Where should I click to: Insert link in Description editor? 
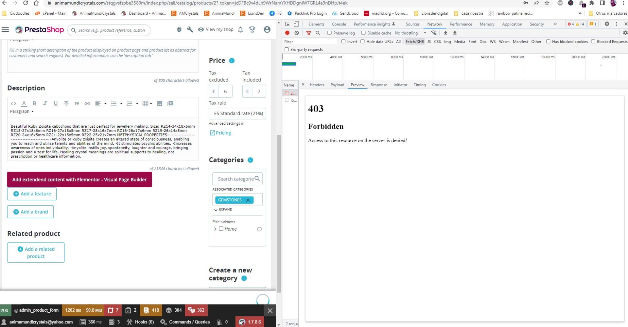tap(87, 103)
